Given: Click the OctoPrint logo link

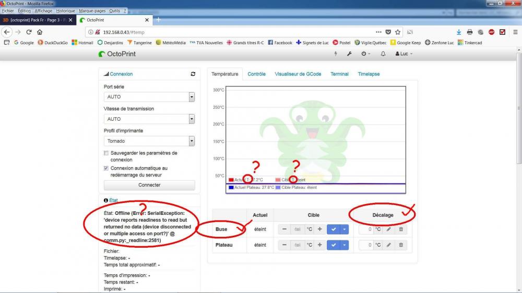Looking at the screenshot, I should click(117, 54).
